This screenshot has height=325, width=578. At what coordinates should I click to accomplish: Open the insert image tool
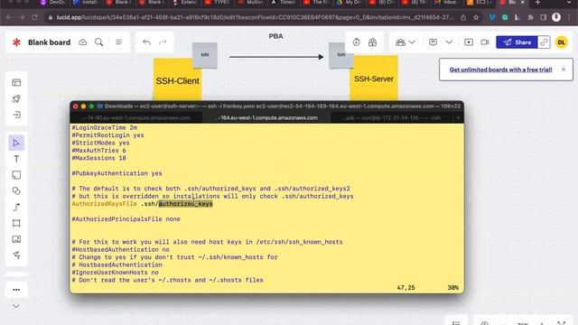(16, 239)
